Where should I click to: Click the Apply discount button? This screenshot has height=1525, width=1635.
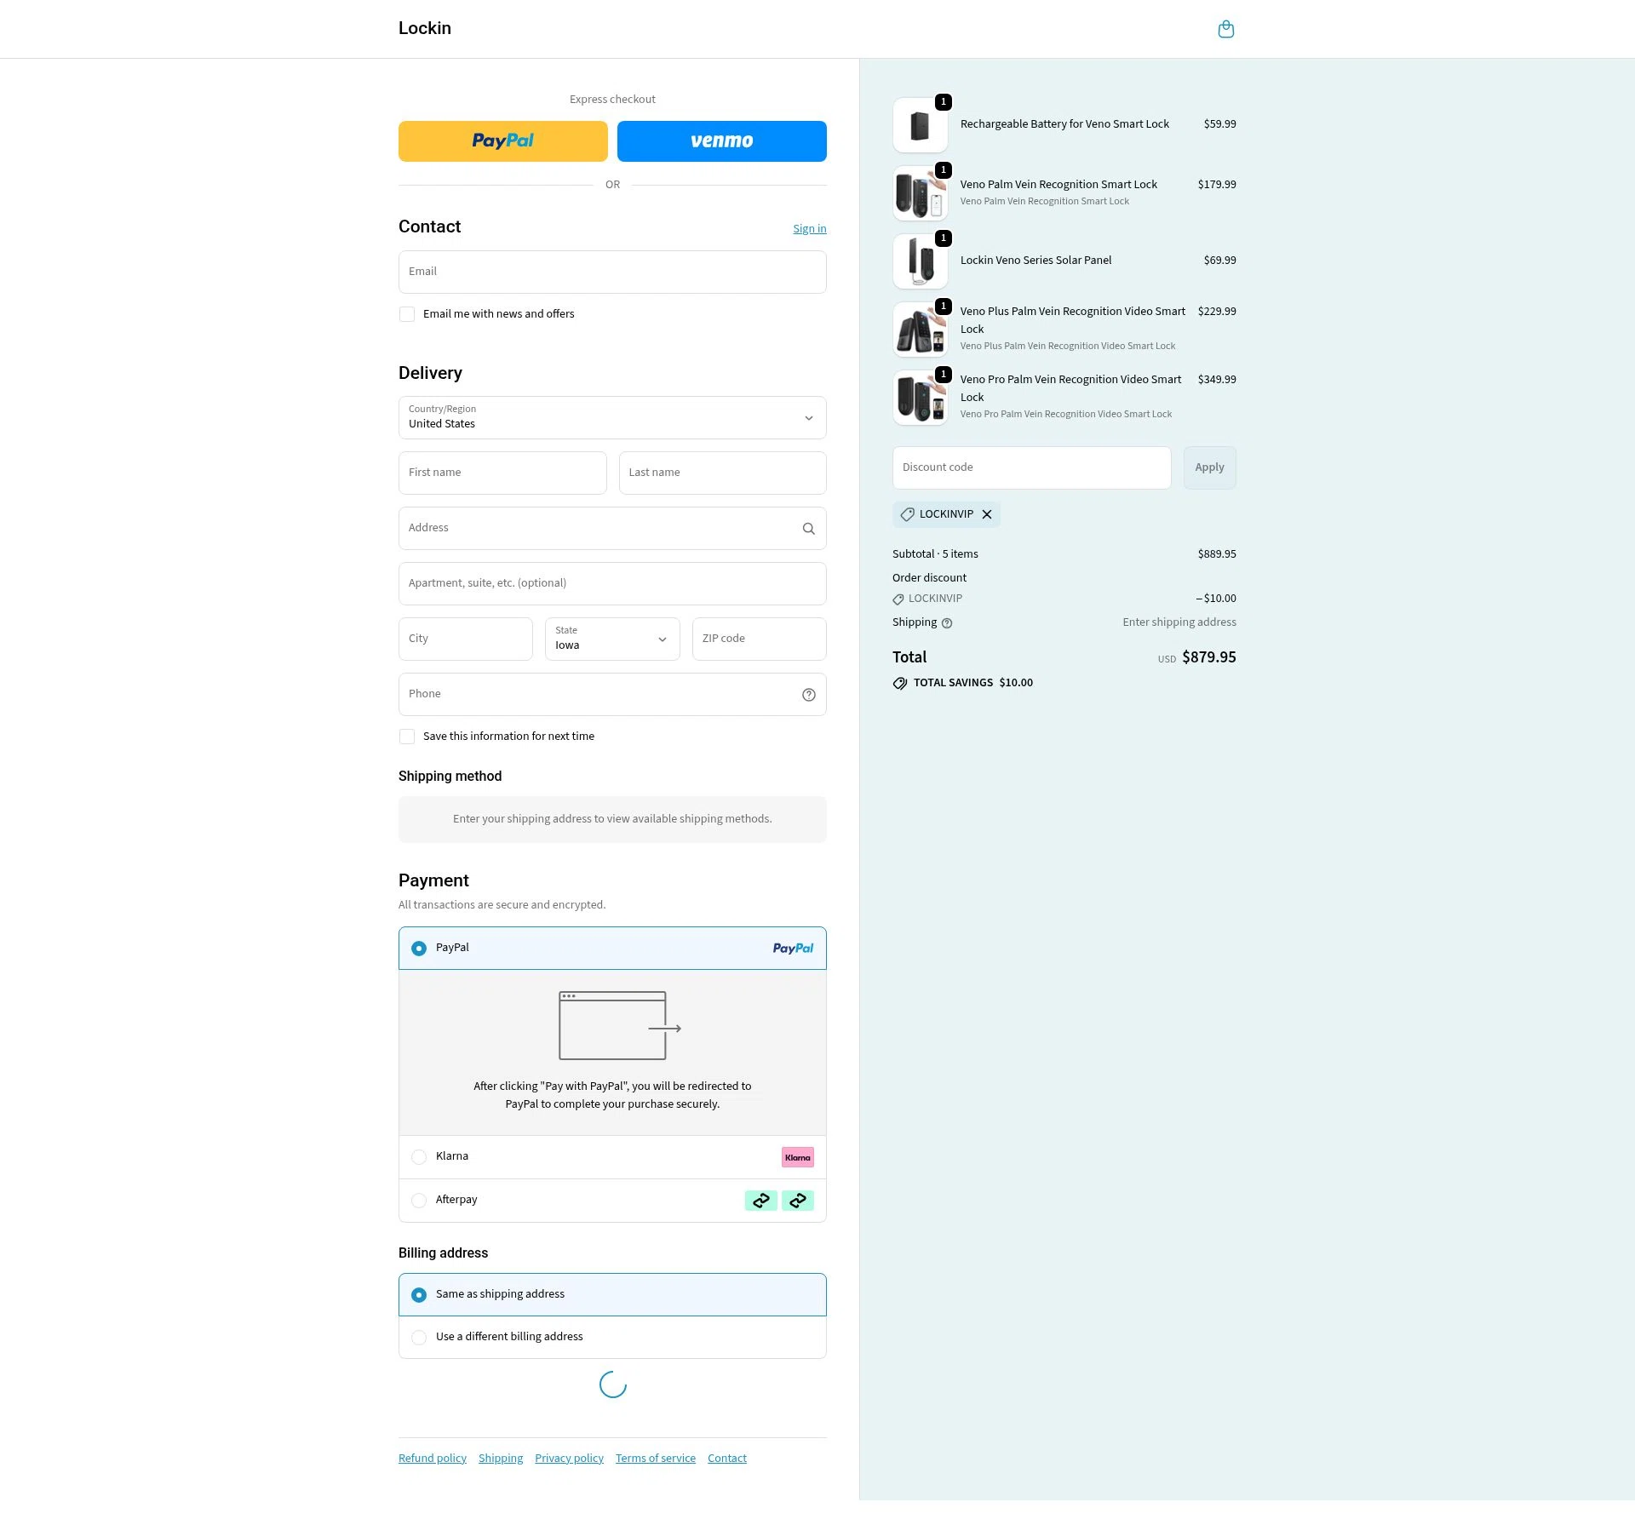(x=1208, y=467)
